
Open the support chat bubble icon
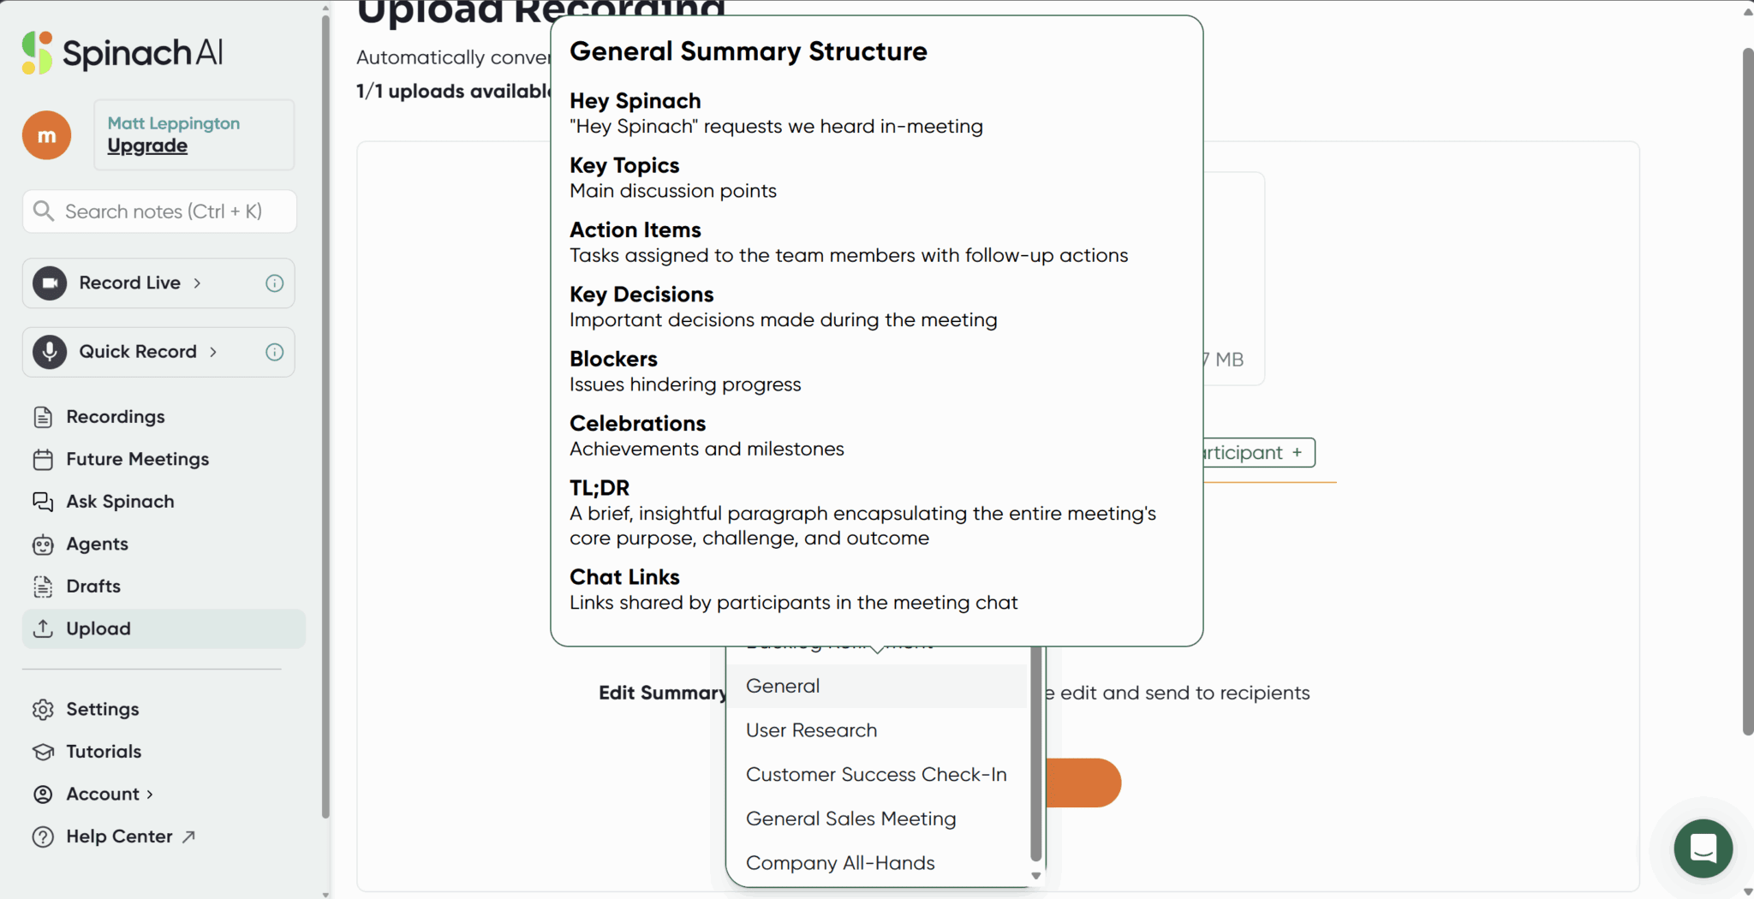[x=1703, y=848]
